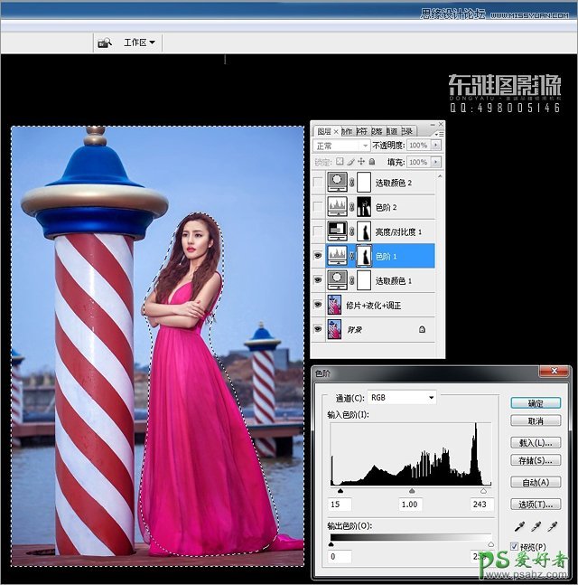Hide the 选取颜色 1 layer
Viewport: 578px width, 585px height.
coord(318,280)
